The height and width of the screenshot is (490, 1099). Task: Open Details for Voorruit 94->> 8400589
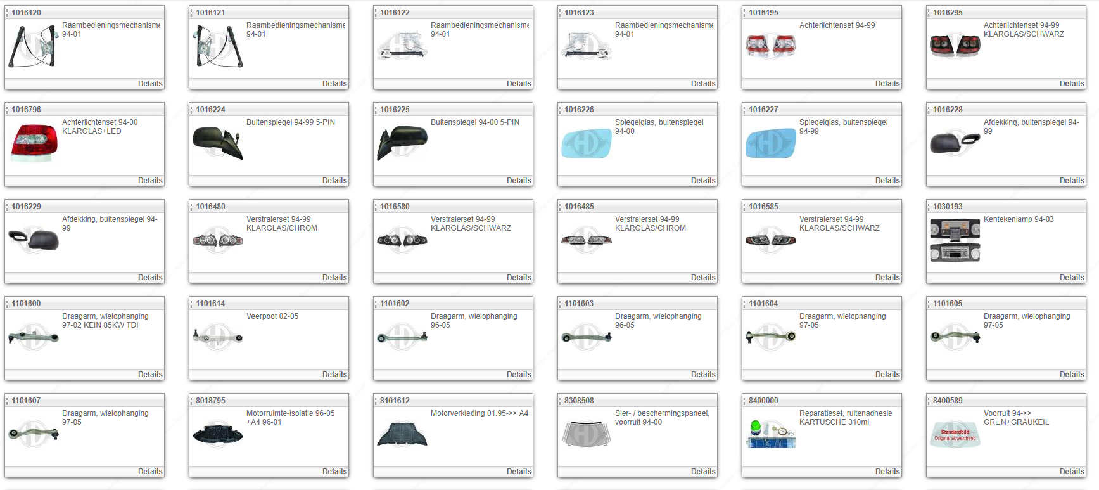1071,472
